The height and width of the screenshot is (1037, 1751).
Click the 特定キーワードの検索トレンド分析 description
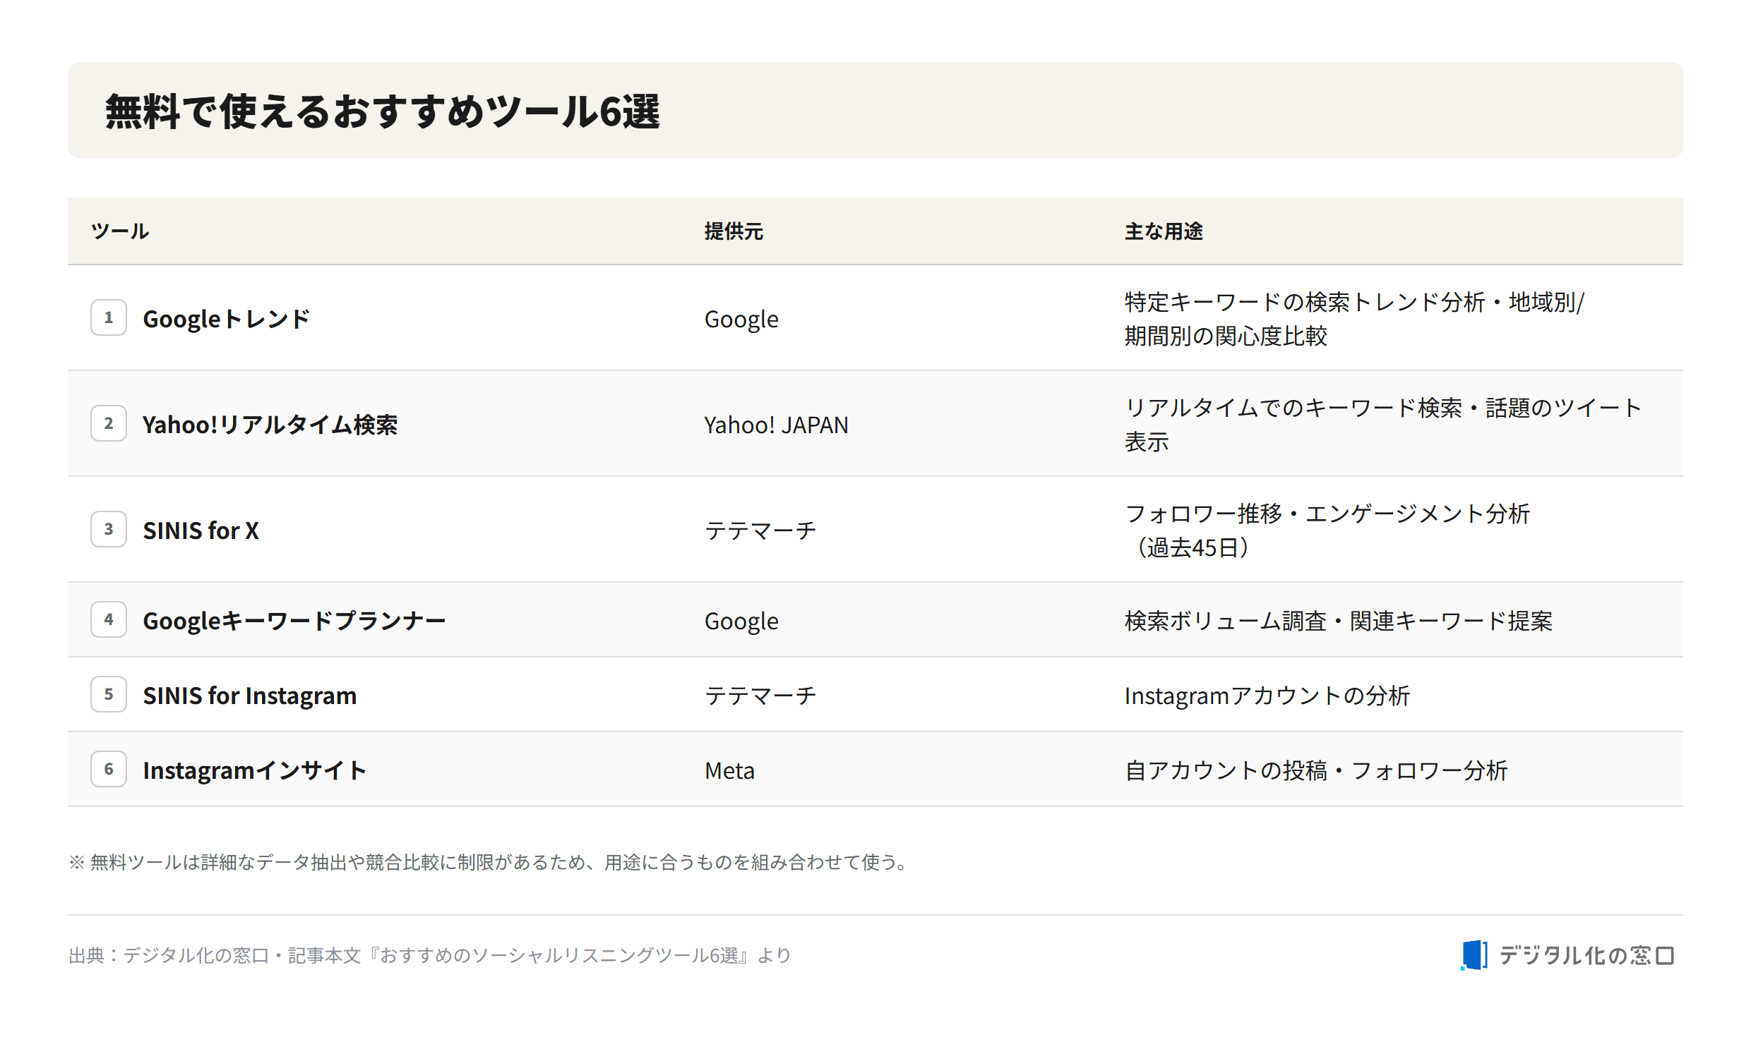coord(1354,319)
